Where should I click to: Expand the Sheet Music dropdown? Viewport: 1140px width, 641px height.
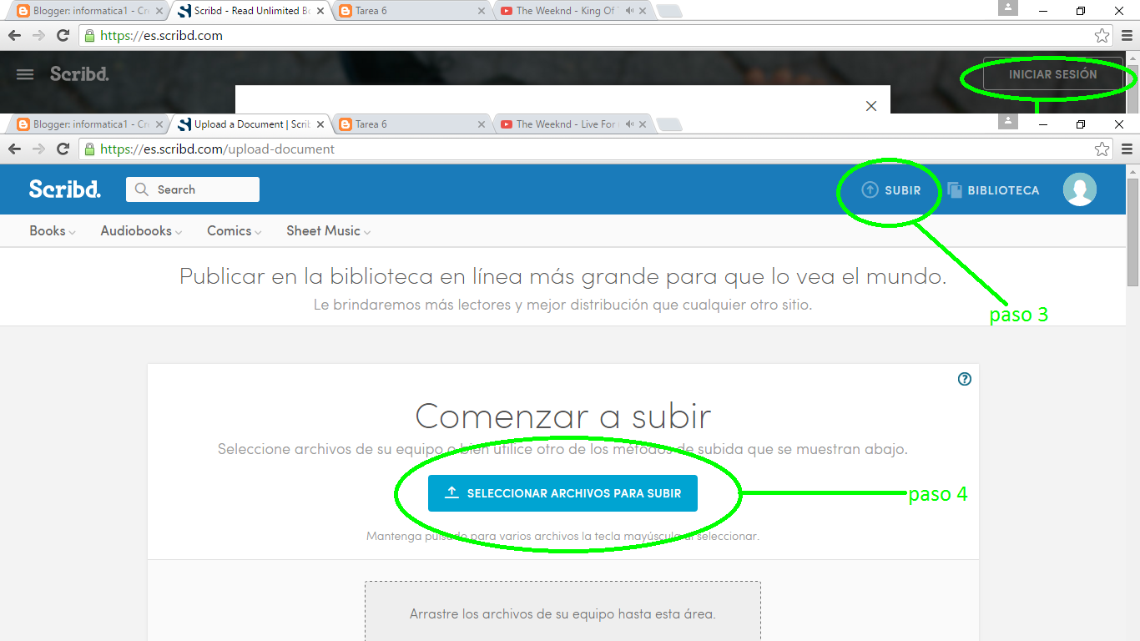(329, 231)
